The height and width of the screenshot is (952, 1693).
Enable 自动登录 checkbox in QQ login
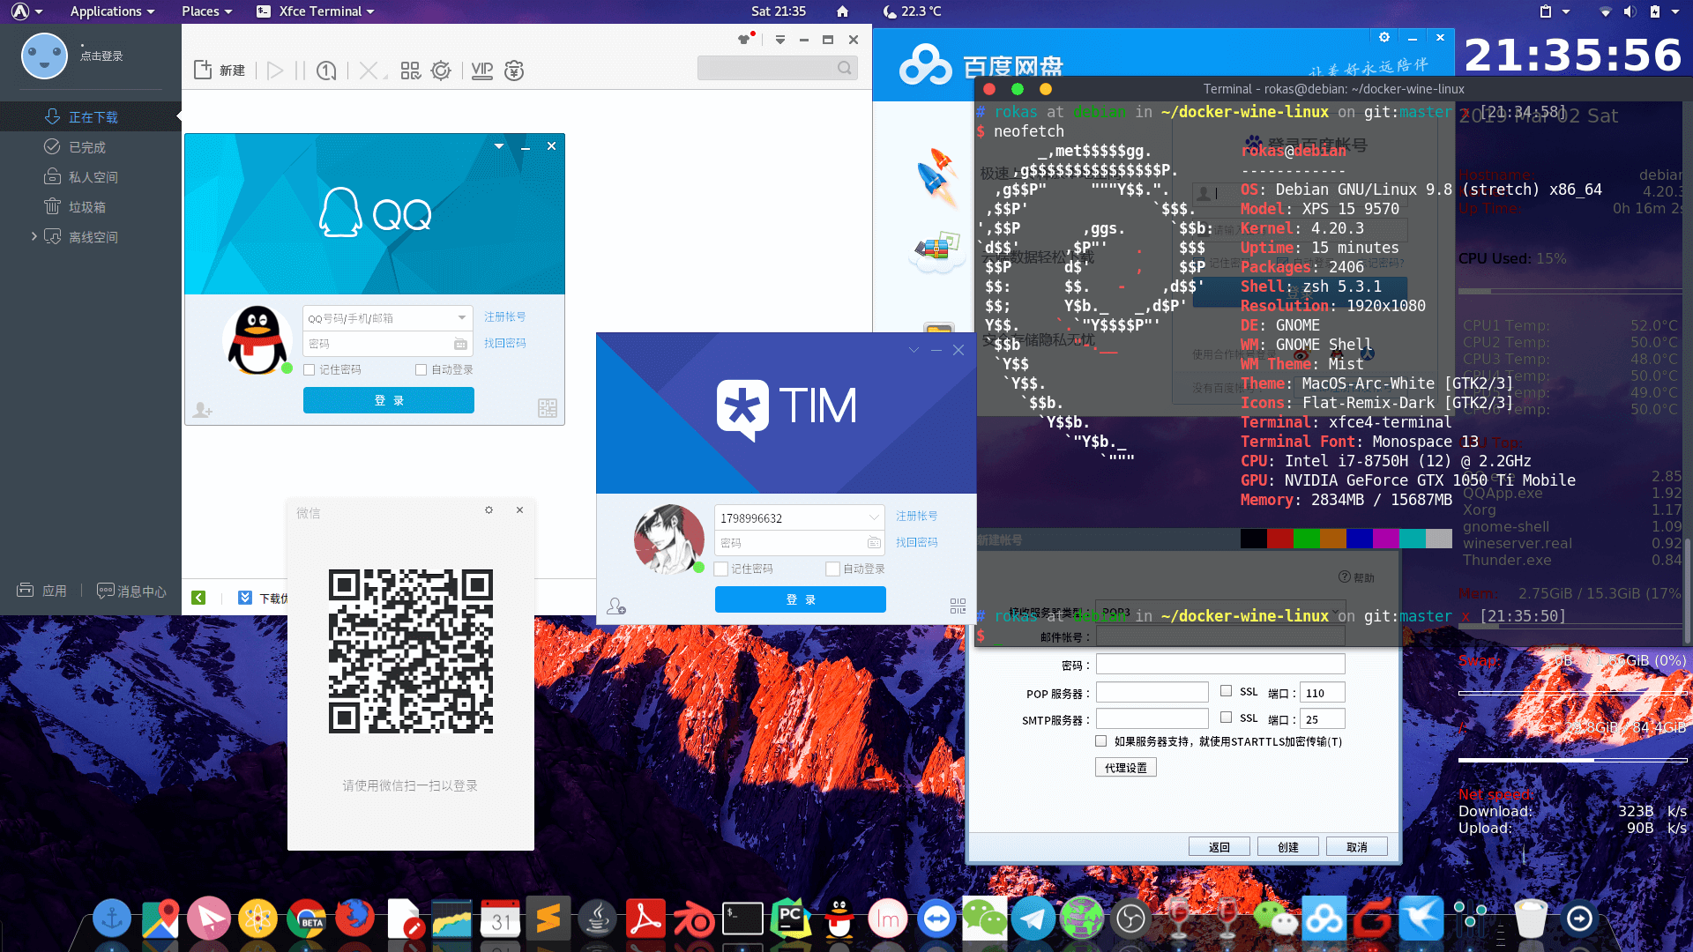click(x=421, y=369)
